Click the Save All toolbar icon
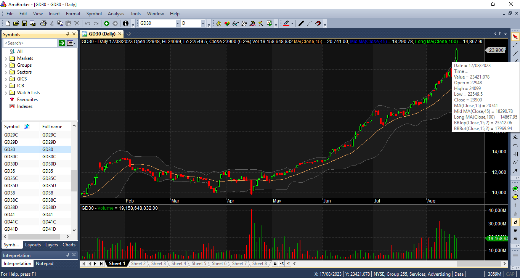Image resolution: width=520 pixels, height=278 pixels. pyautogui.click(x=32, y=23)
